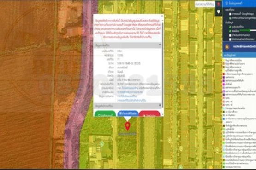Click the Google Maps satellite layer label
The height and width of the screenshot is (170, 256).
pos(244,18)
